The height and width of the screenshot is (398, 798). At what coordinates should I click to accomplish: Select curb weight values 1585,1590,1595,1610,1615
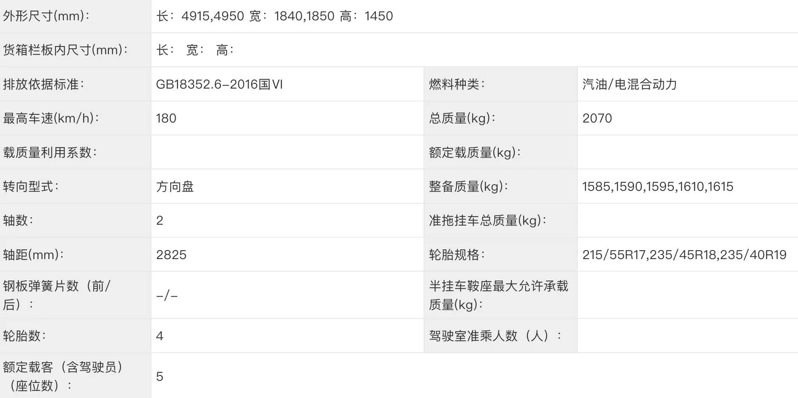657,187
